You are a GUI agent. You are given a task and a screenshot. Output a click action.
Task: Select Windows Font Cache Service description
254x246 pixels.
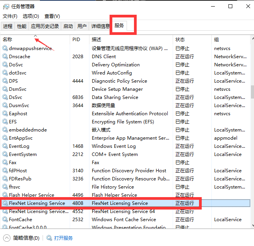[124, 220]
